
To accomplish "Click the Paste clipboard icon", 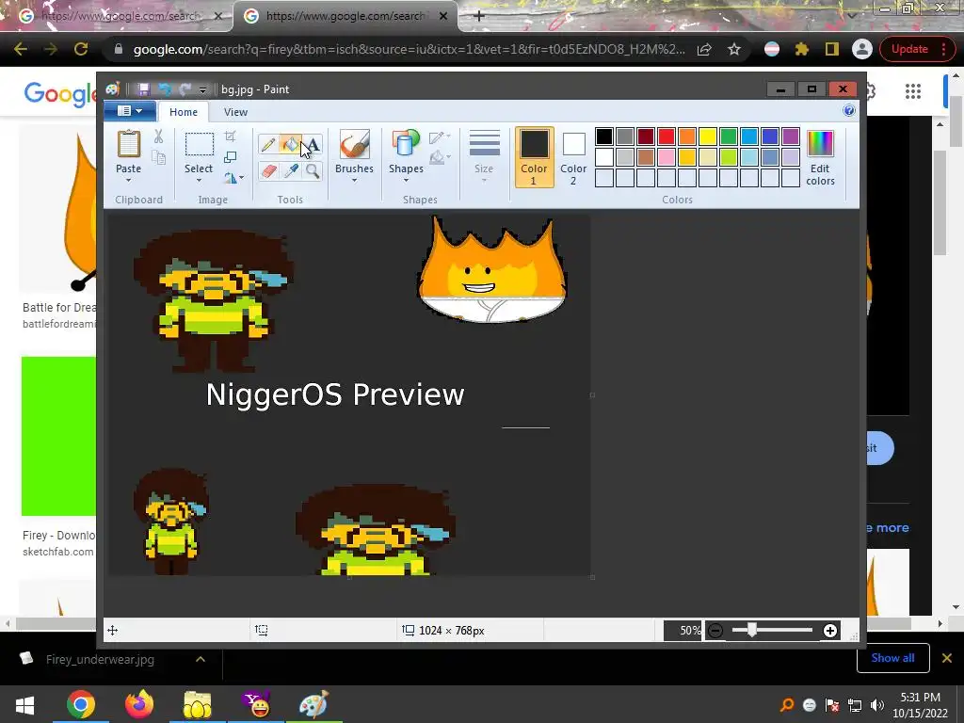I will coord(128,144).
